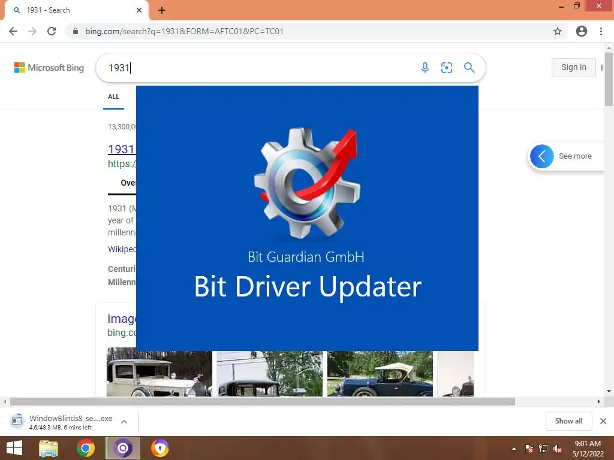Open the Windows Start menu
Viewport: 614px width, 460px height.
[14, 448]
